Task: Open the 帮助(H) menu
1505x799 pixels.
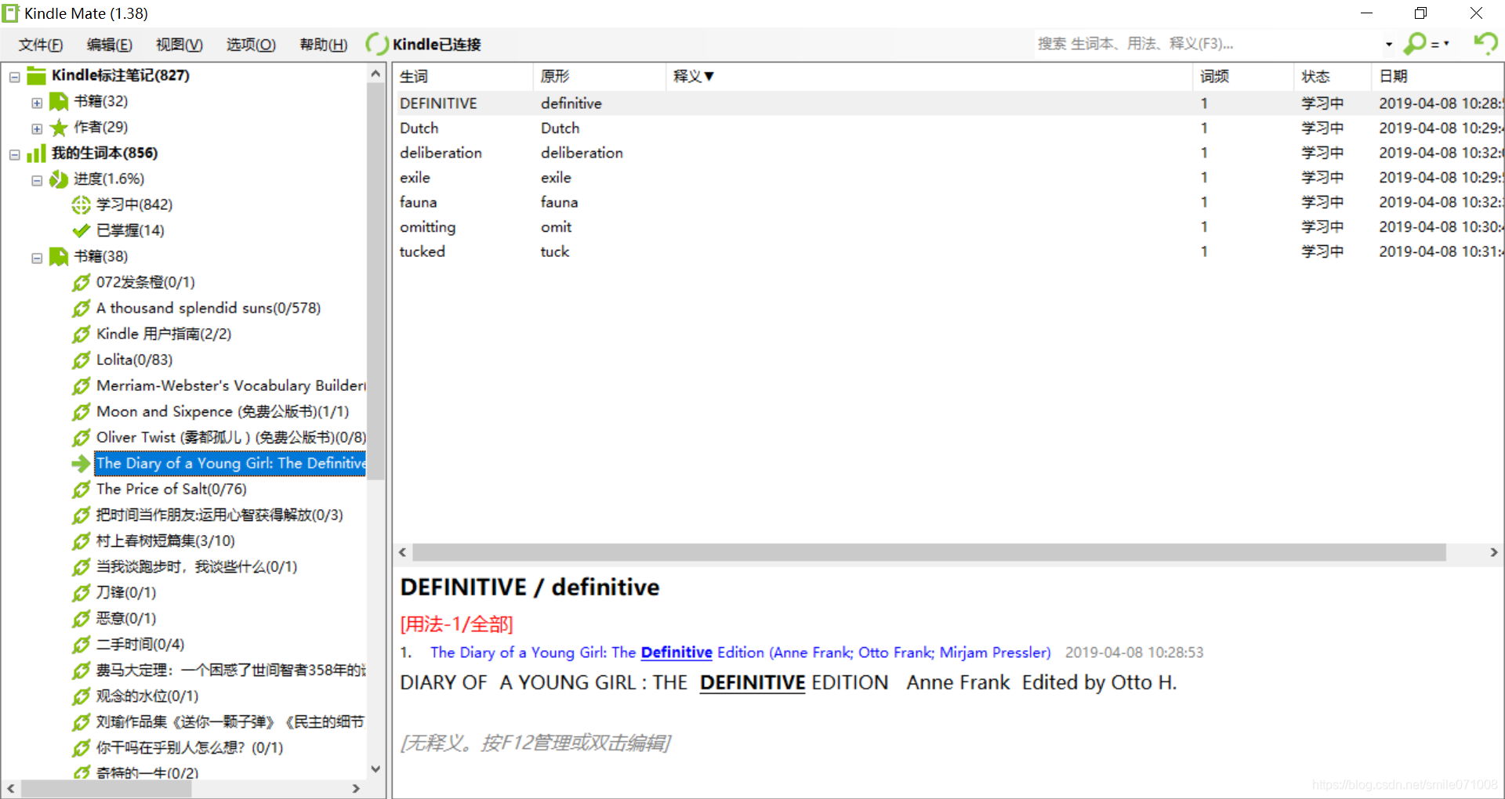Action: point(324,45)
